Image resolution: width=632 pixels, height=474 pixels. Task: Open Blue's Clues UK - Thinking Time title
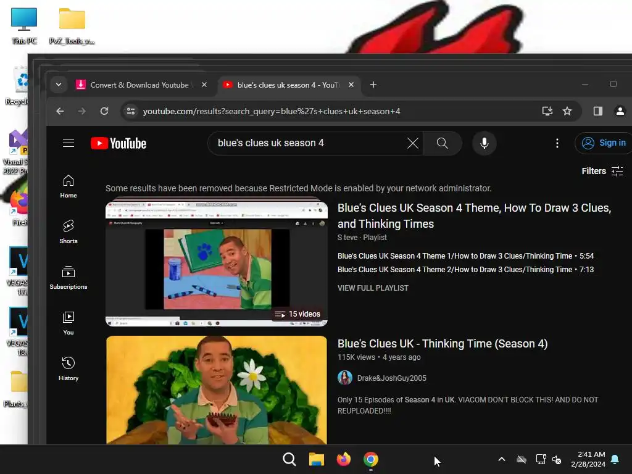[442, 343]
